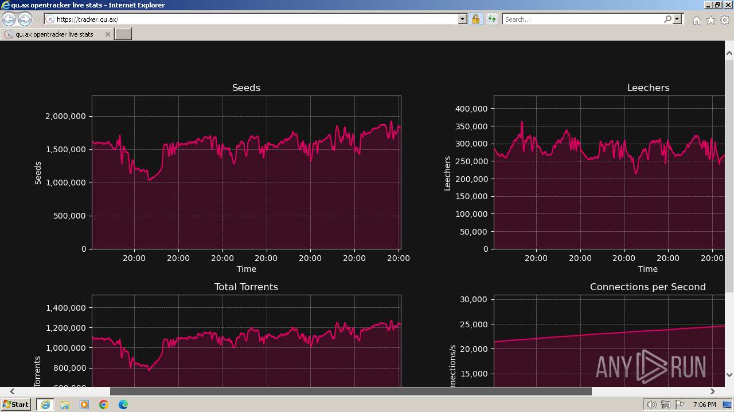
Task: Select the qu.ax opentracker live stats tab
Action: 57,34
